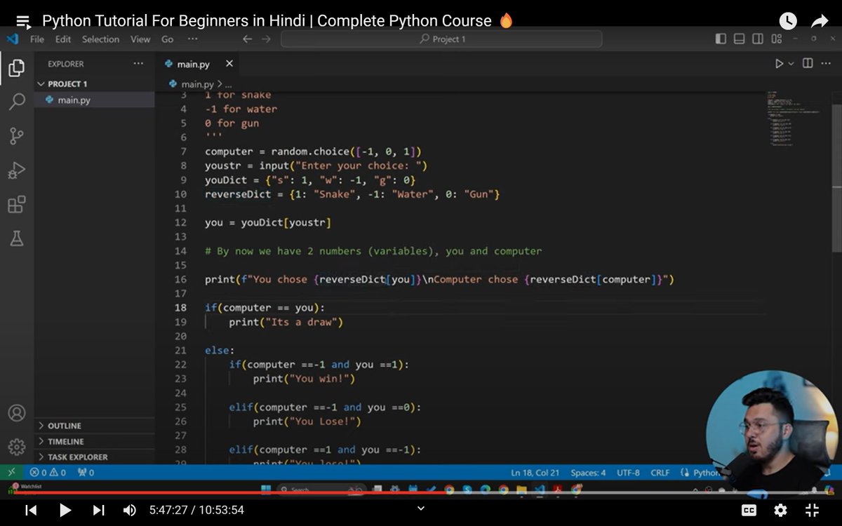The width and height of the screenshot is (842, 526).
Task: Open the Accounts icon in activity bar
Action: coord(16,412)
